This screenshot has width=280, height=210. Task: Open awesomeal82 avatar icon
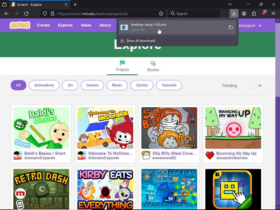tap(146, 155)
